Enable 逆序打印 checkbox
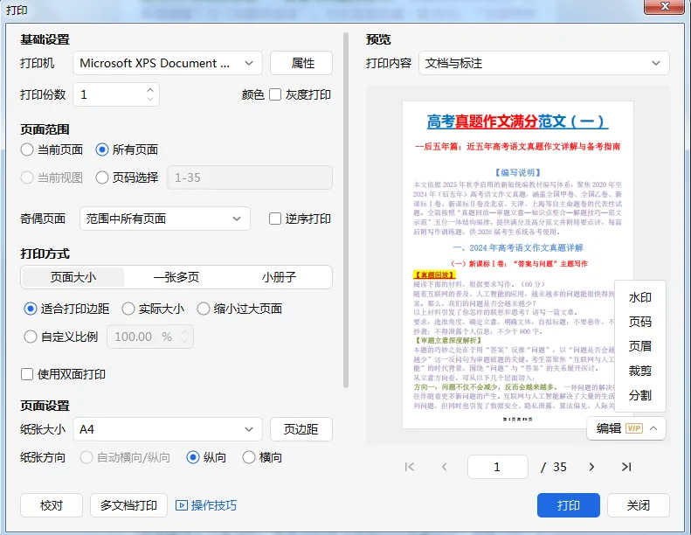 [x=275, y=219]
